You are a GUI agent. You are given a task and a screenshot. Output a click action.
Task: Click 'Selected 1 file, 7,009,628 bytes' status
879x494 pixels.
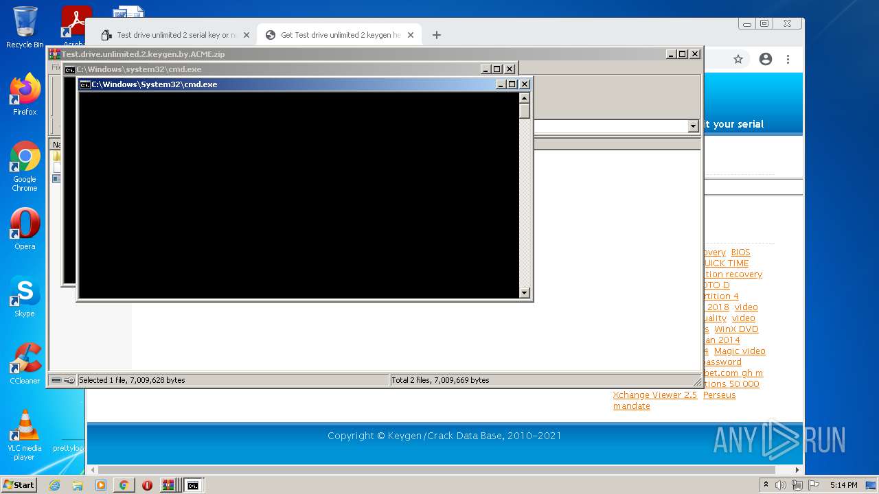click(x=132, y=380)
